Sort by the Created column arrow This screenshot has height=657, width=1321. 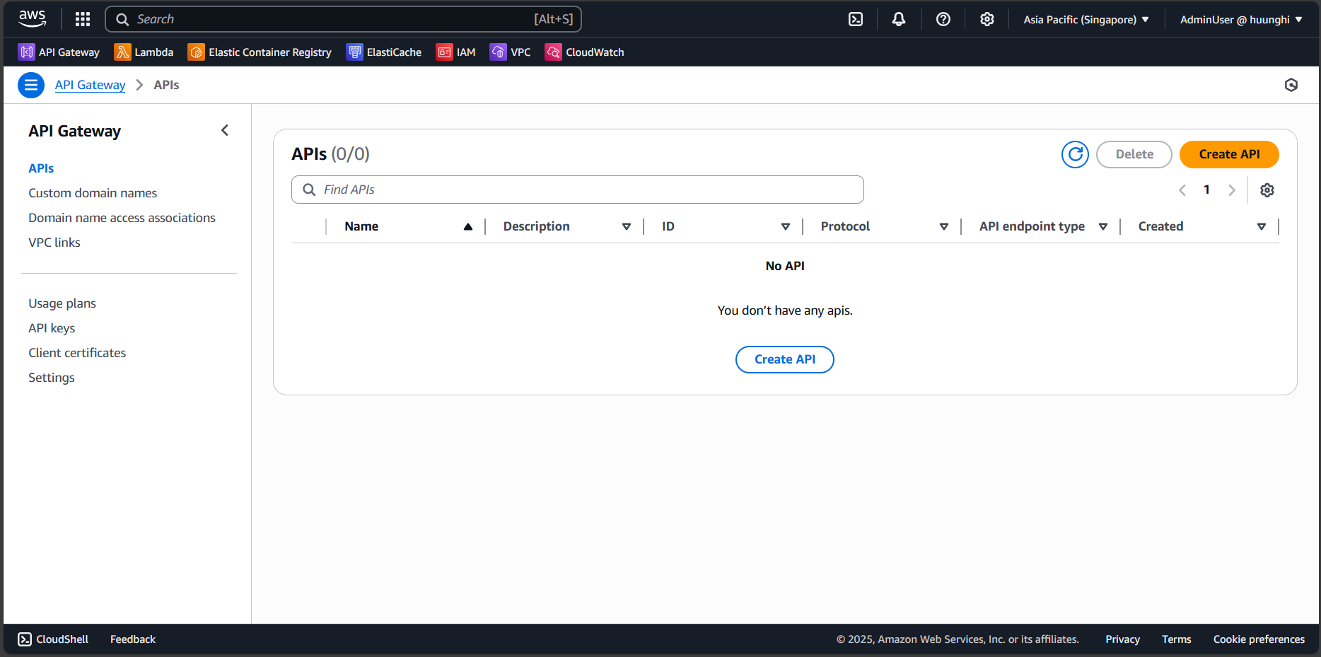(1261, 226)
